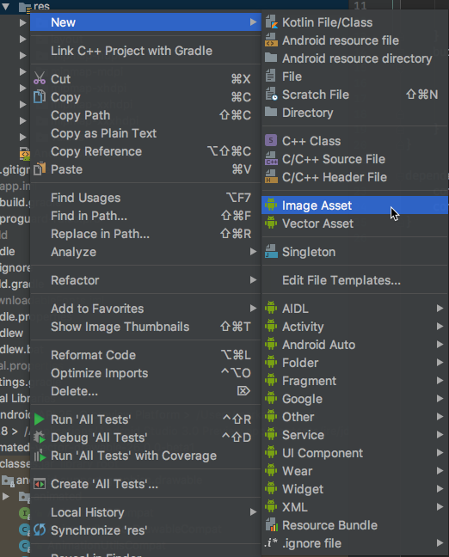This screenshot has height=557, width=449.
Task: Expand the Refactor submenu arrow
Action: point(253,280)
